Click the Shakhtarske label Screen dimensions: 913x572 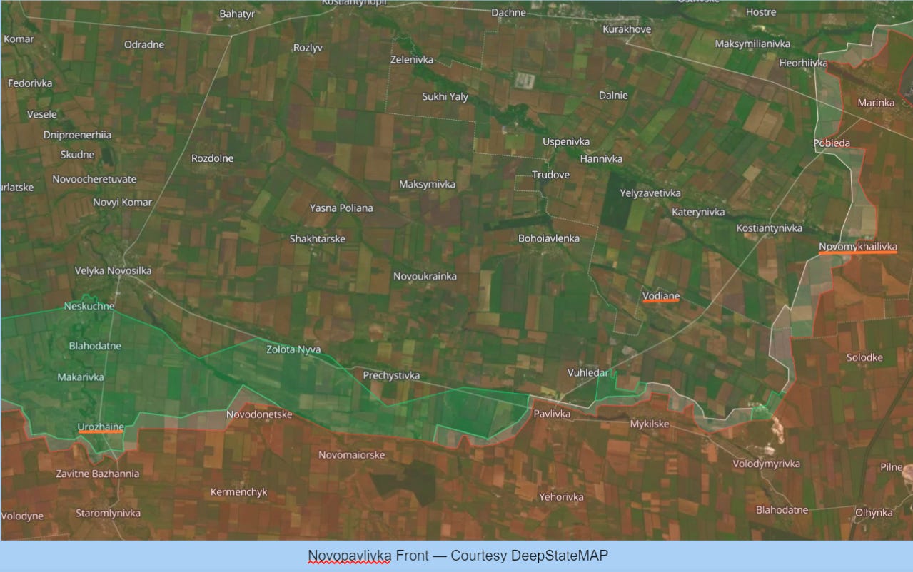318,239
